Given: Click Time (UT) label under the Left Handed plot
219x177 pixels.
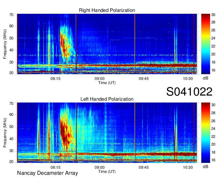Looking at the screenshot, I should point(107,172).
